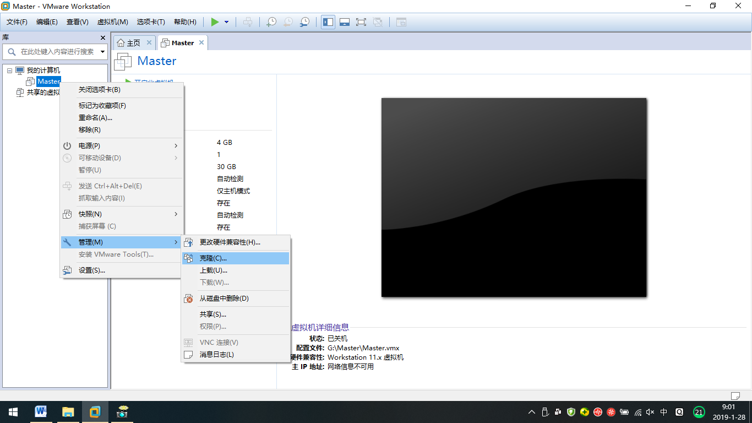This screenshot has width=752, height=423.
Task: Click the G:\Master\Master.vmx config path
Action: click(363, 348)
